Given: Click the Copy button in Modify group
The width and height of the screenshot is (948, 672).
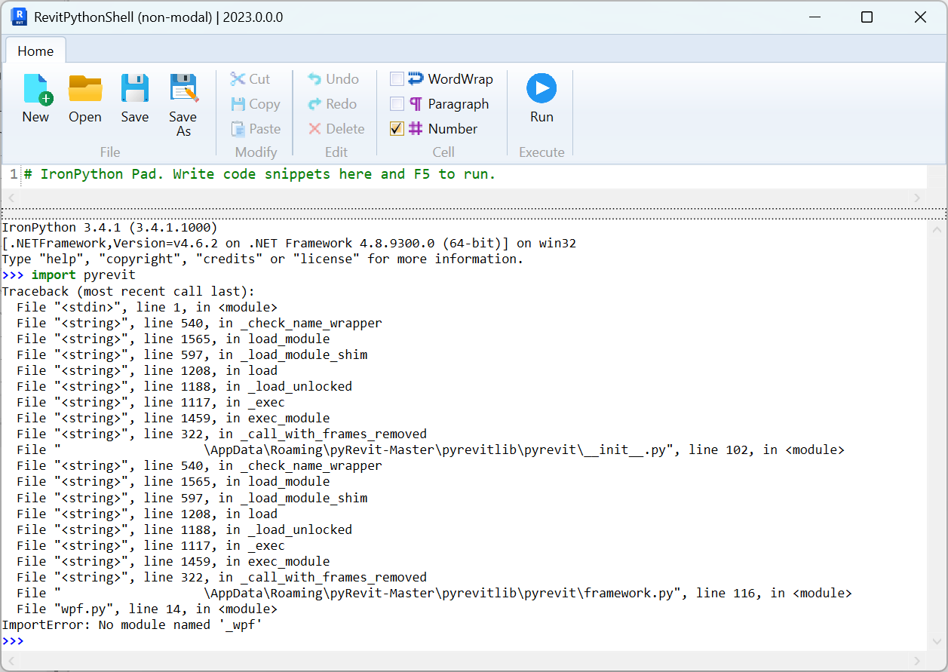Looking at the screenshot, I should [x=255, y=104].
